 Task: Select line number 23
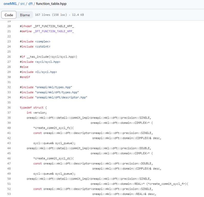tap(9, 41)
